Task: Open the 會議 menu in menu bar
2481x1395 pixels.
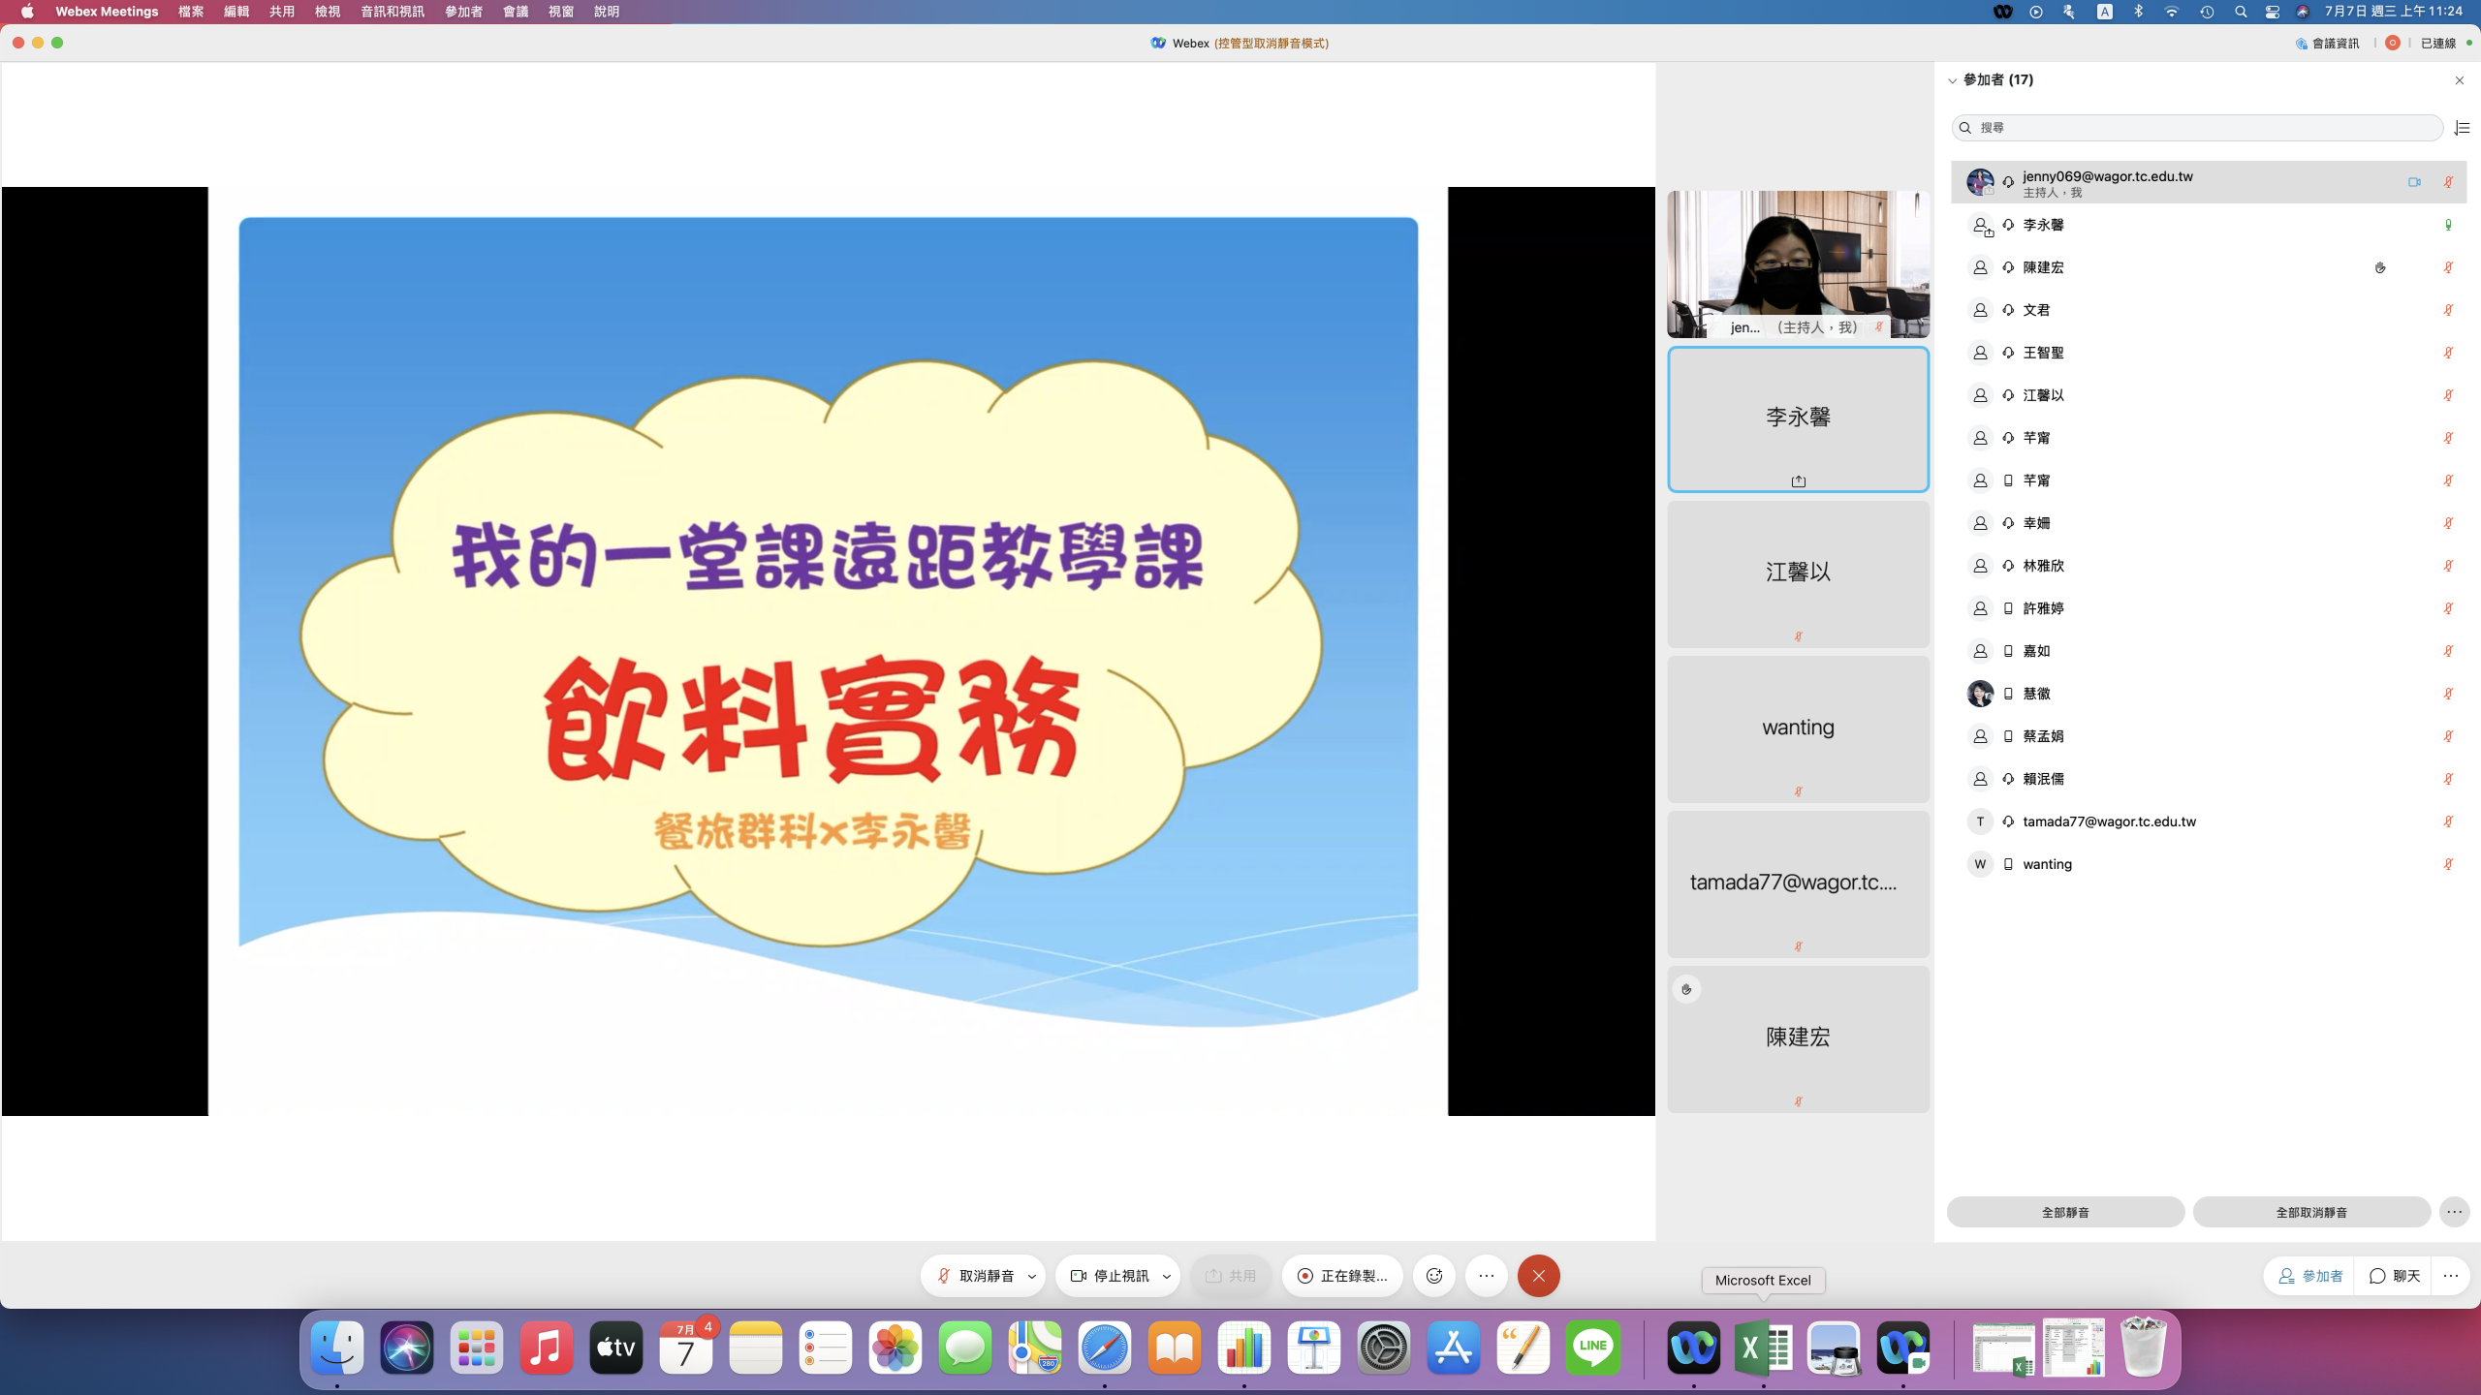Action: click(x=515, y=12)
